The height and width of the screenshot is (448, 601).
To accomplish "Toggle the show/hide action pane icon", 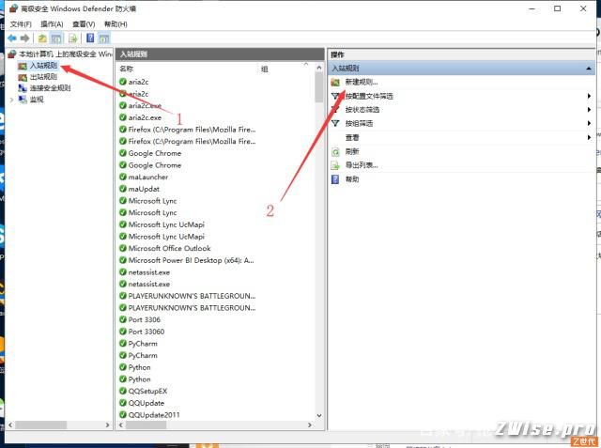I will [104, 38].
